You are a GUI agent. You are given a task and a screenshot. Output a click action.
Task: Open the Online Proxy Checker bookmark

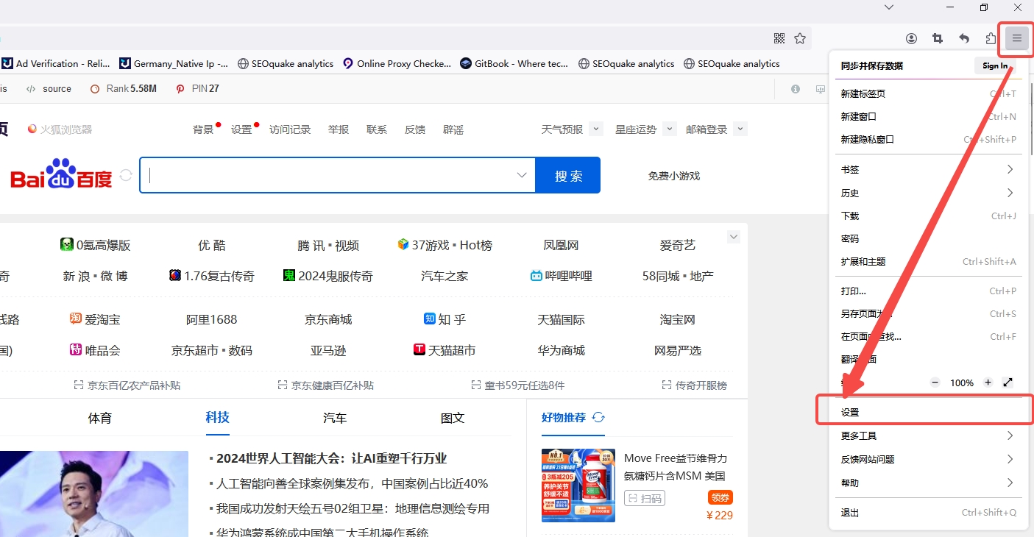pos(397,64)
